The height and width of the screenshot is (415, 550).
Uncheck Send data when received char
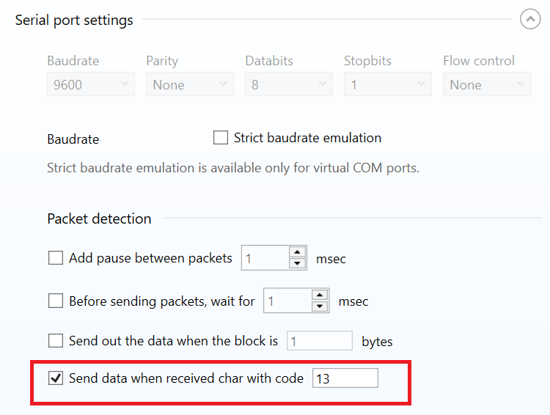[56, 378]
